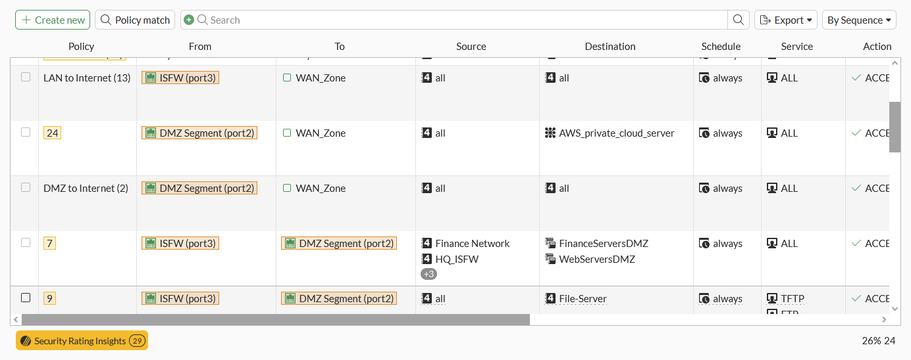The image size is (911, 360).
Task: Open the Export dropdown
Action: [x=785, y=20]
